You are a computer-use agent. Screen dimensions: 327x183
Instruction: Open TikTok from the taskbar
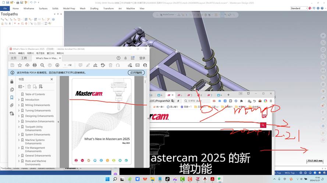(x=167, y=179)
